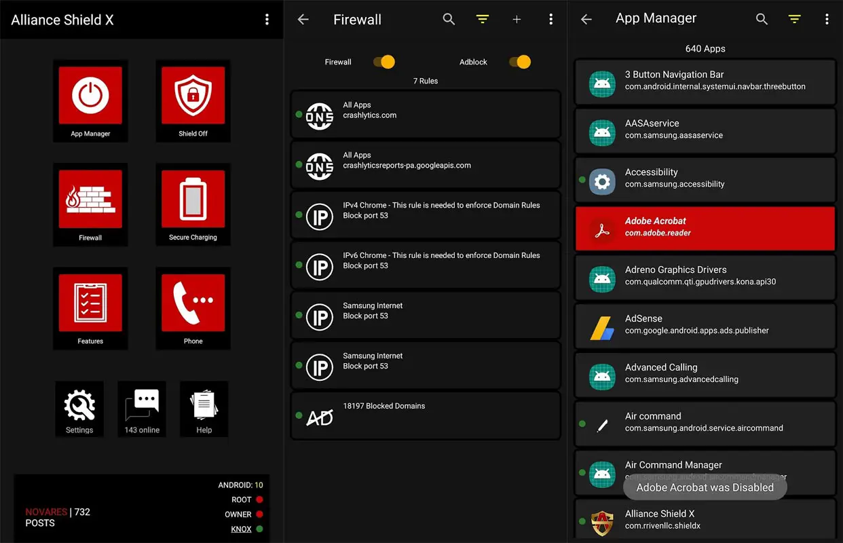Click the 640 Apps count label

pyautogui.click(x=705, y=49)
